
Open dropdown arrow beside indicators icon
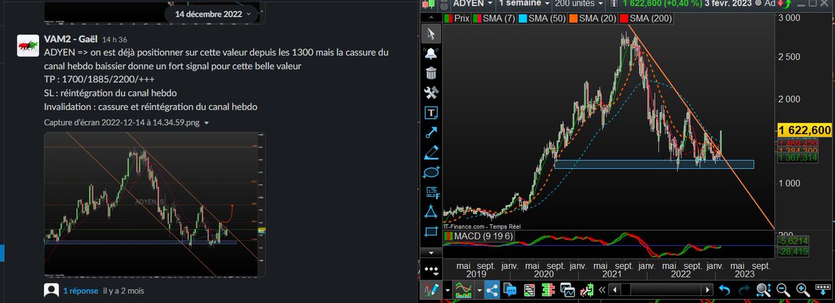479,290
